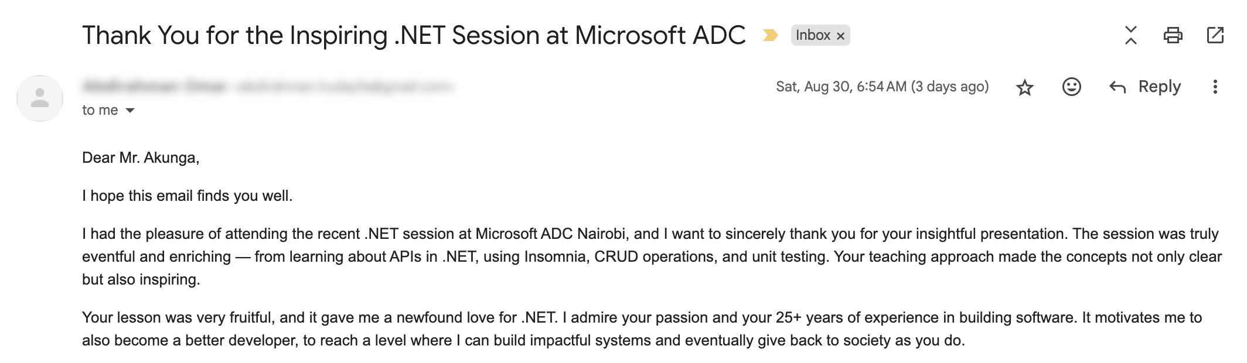The image size is (1247, 363).
Task: Click the "I hope this email finds you well" line
Action: coord(187,196)
